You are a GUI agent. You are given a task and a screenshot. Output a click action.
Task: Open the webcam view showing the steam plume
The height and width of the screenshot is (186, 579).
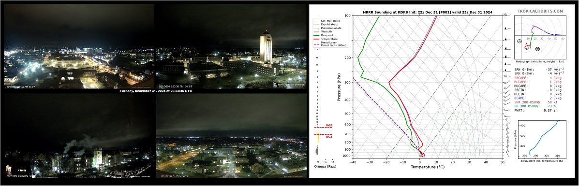(x=79, y=135)
